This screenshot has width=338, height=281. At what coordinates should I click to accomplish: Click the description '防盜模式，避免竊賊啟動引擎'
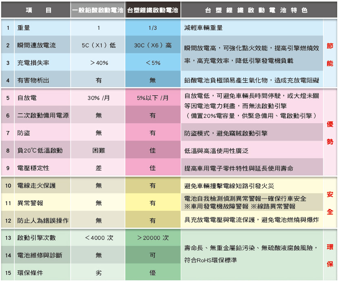[226, 133]
